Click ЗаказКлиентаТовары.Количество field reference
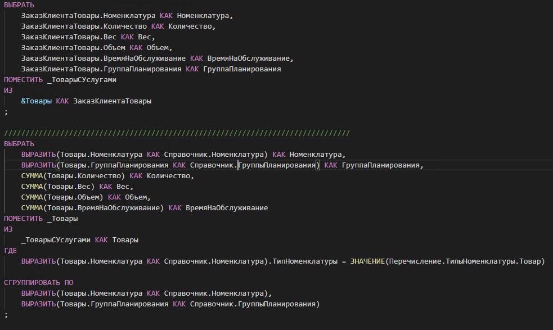This screenshot has height=330, width=553. pos(84,26)
